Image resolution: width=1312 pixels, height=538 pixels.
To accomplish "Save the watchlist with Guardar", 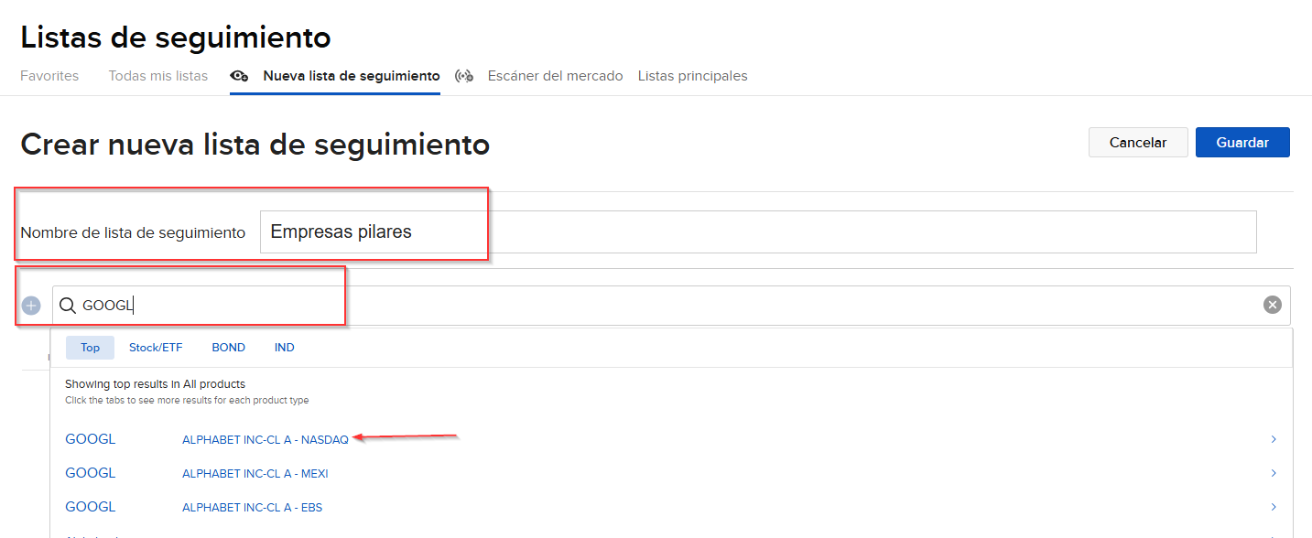I will tap(1242, 142).
